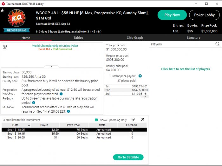Sort by the Buy-In column header

pyautogui.click(x=45, y=125)
